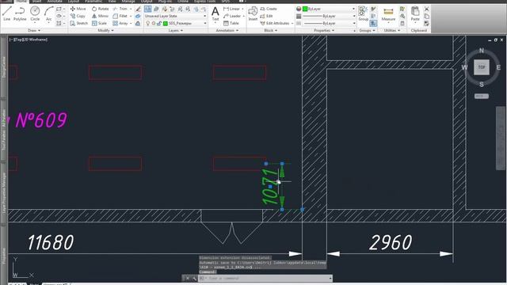Screen dimensions: 507x285
Task: Click the TOP face of the ViewCube
Action: 482,67
